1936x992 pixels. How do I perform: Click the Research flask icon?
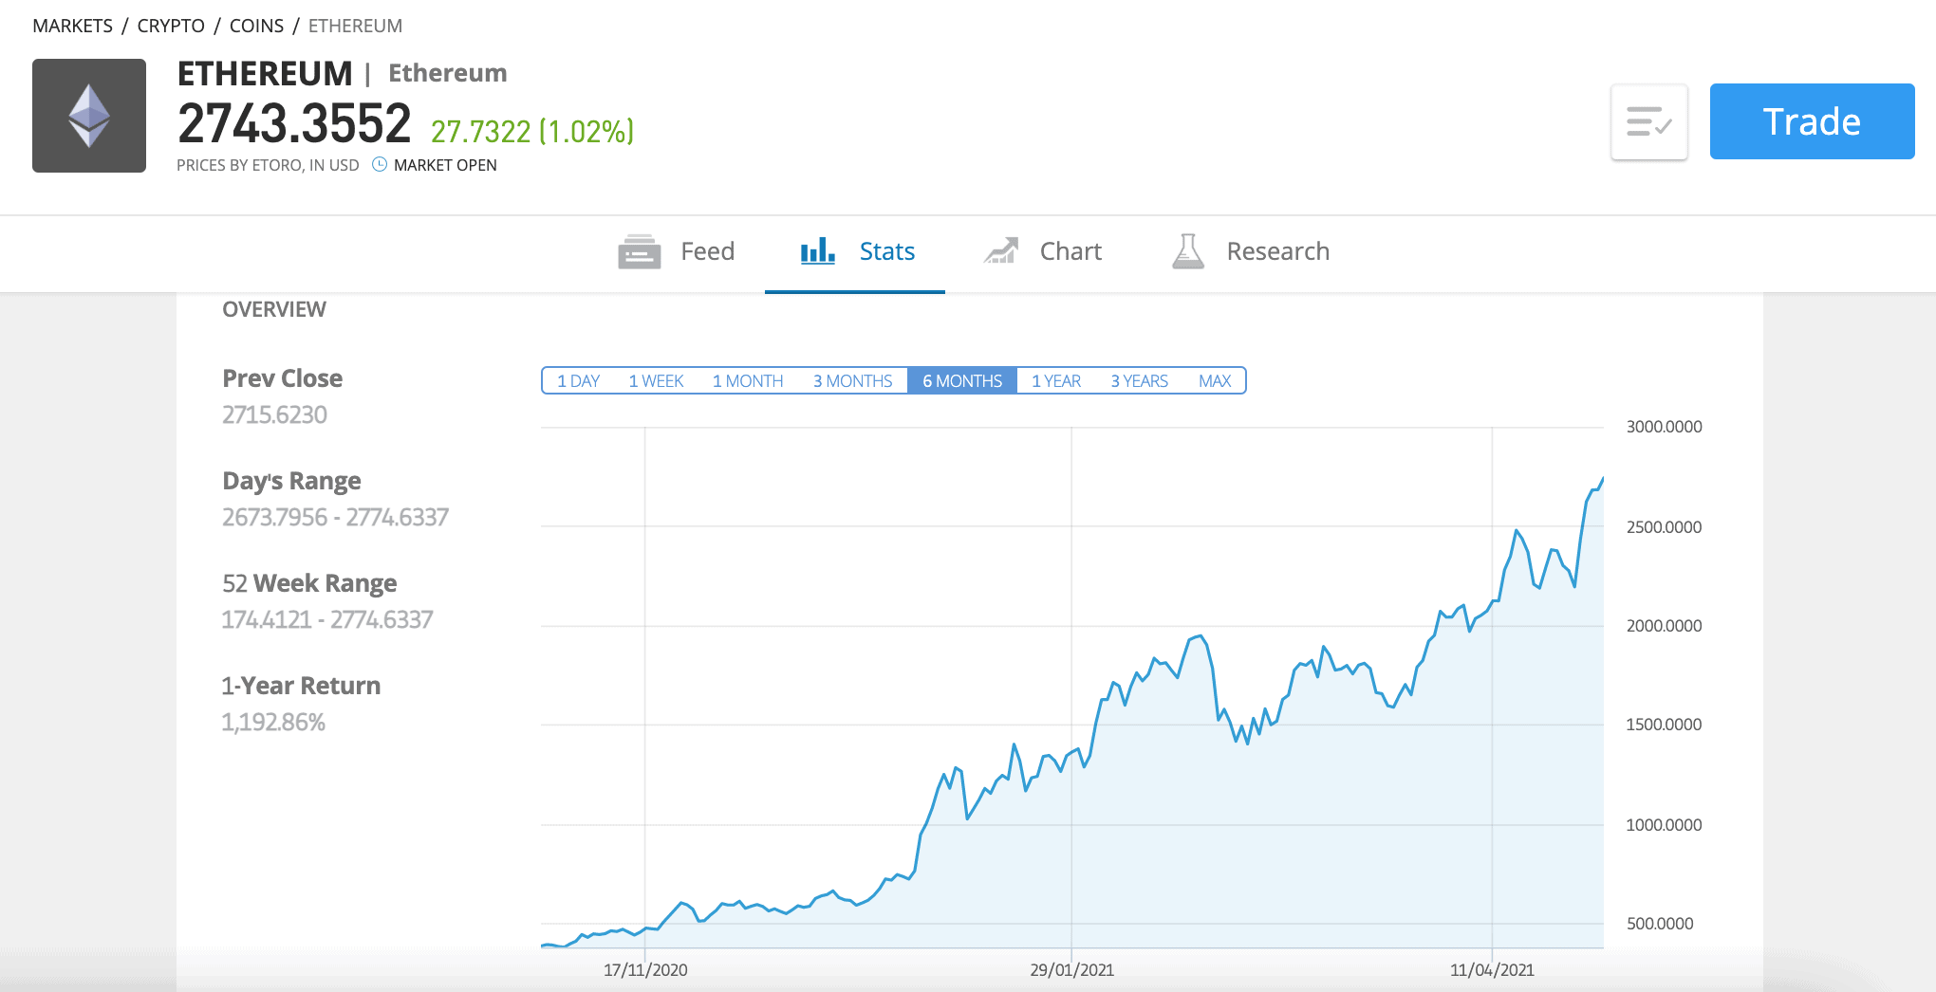(1187, 251)
